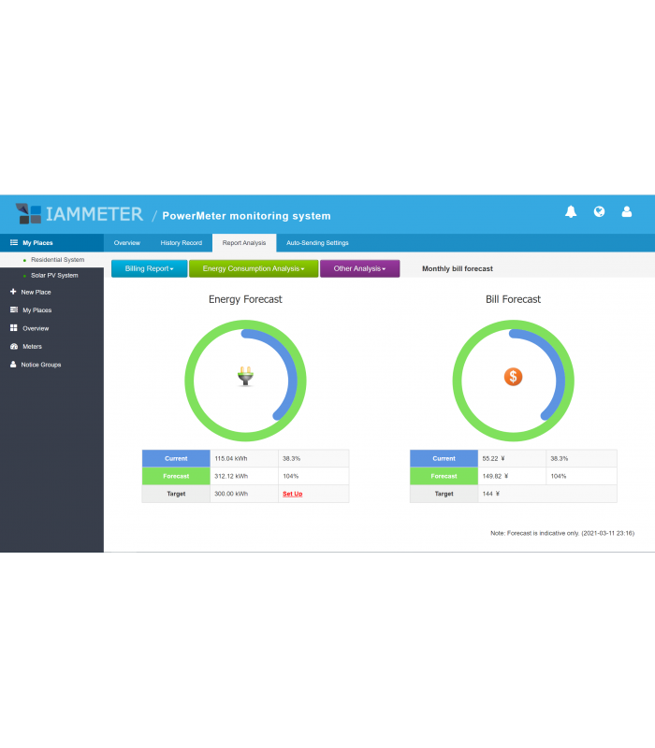The width and height of the screenshot is (655, 748).
Task: Click the notification bell icon
Action: [571, 212]
